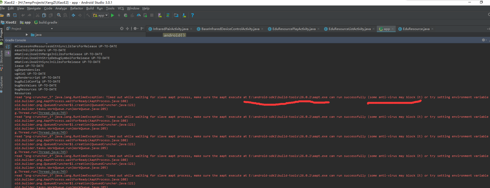The image size is (490, 188).
Task: Close the InfraredPairActivity.java tab
Action: click(x=191, y=29)
